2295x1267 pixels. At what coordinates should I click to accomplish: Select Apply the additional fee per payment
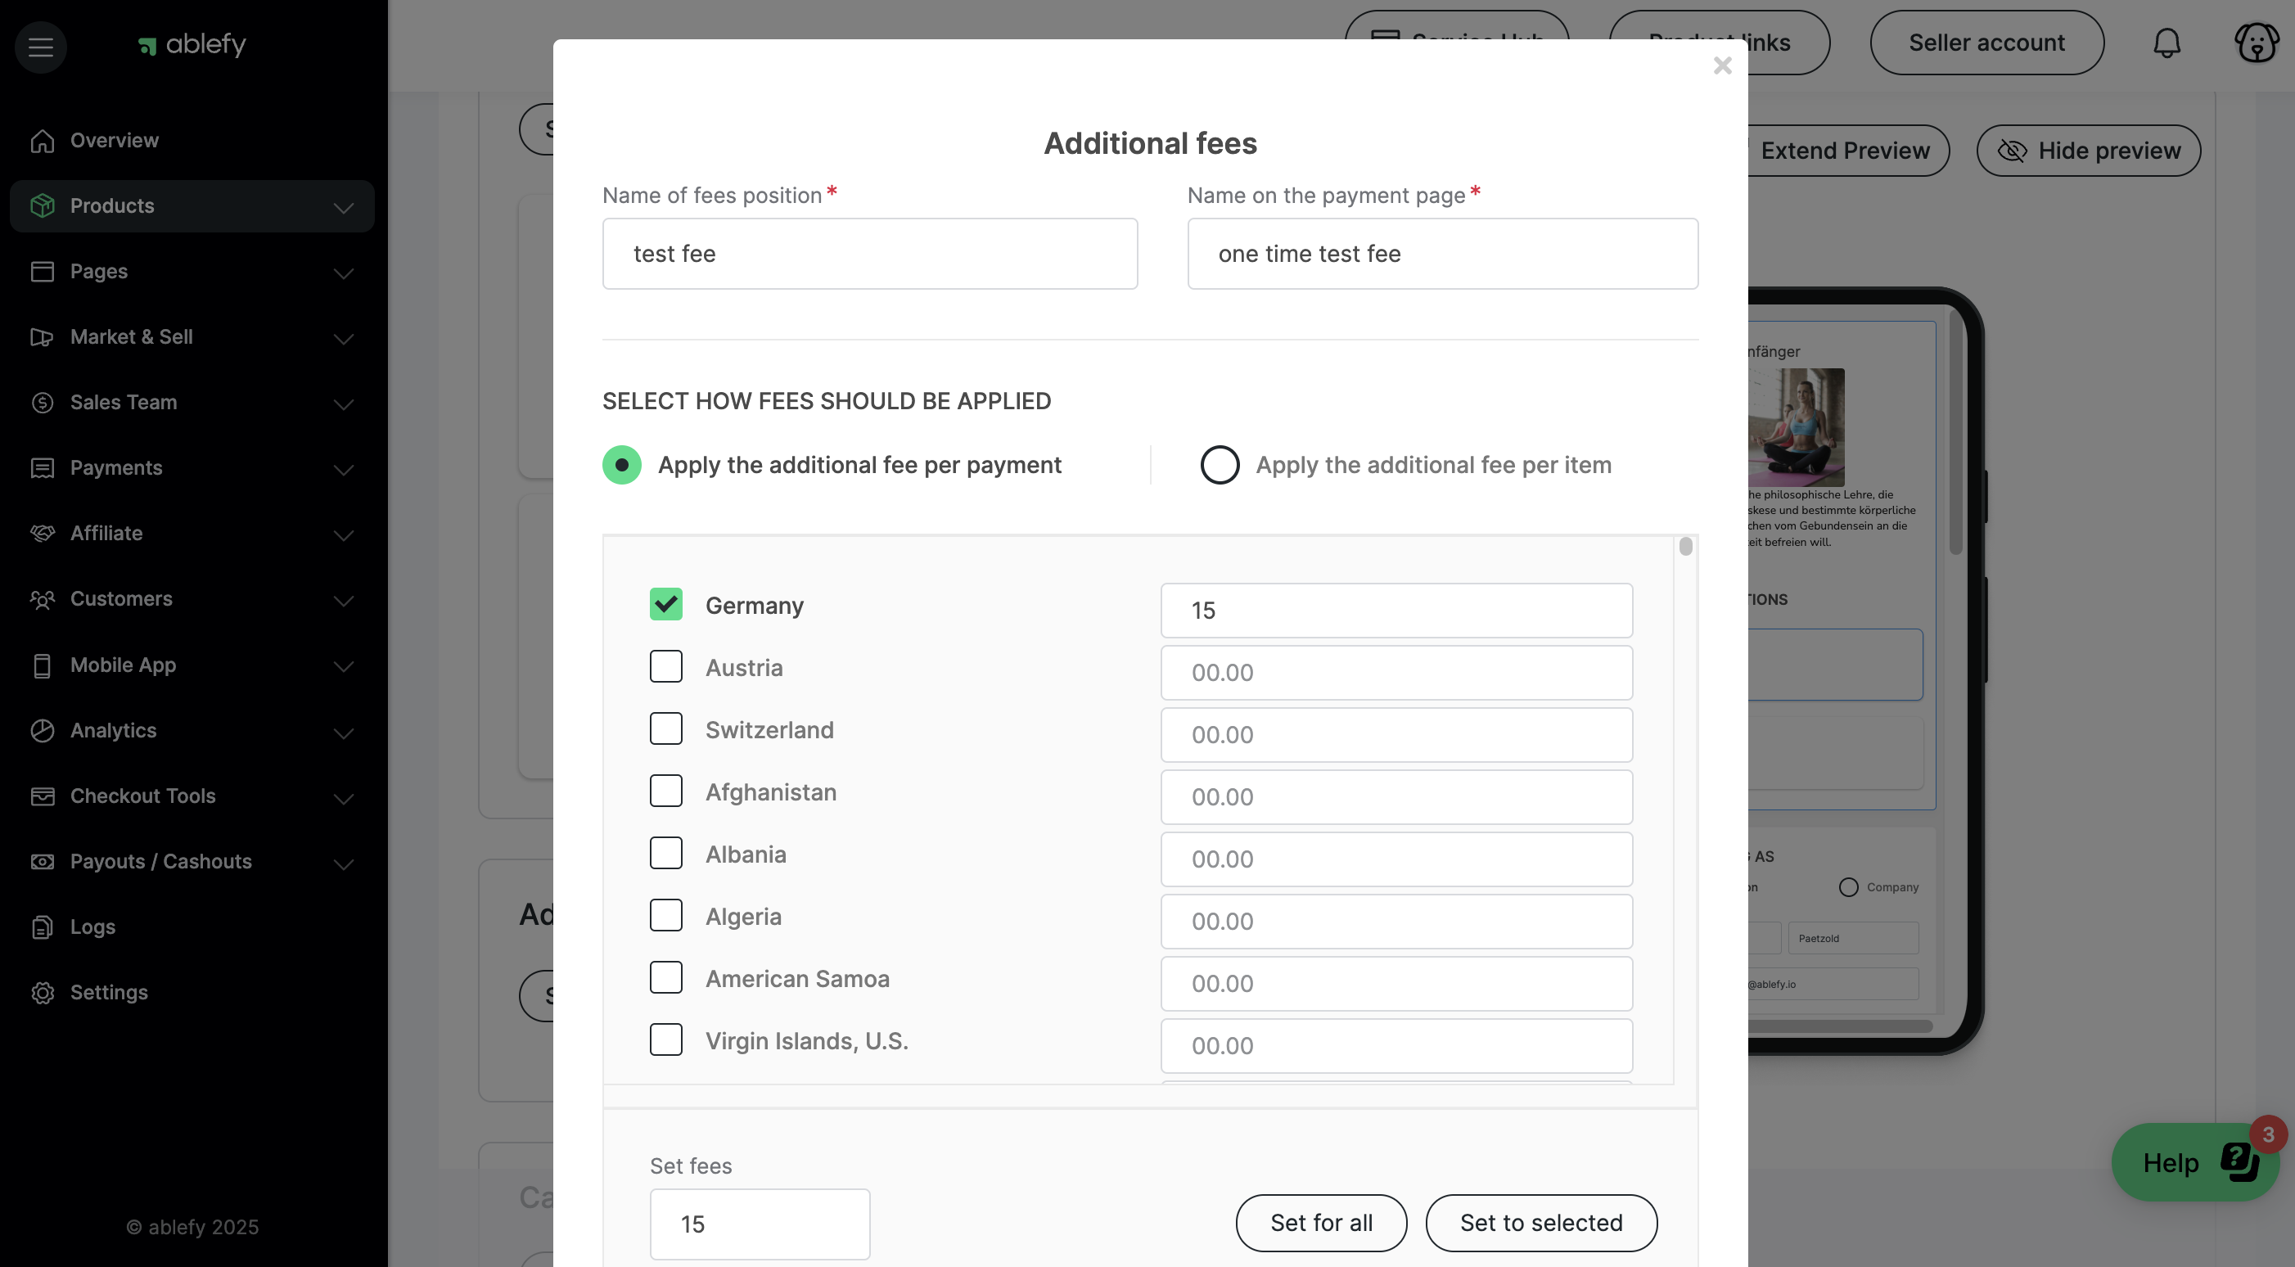622,465
